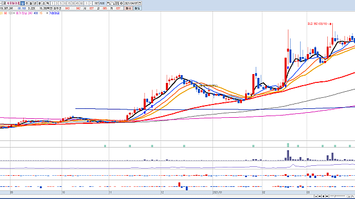Viewport: 355px width, 199px height.
Task: Click the play button in chart playback
Action: click(316, 196)
